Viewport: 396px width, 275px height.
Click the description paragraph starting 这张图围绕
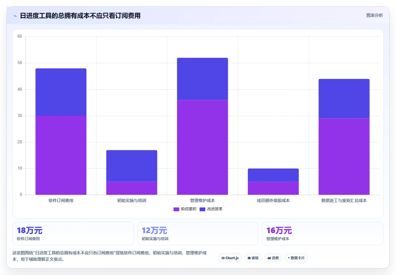[110, 256]
